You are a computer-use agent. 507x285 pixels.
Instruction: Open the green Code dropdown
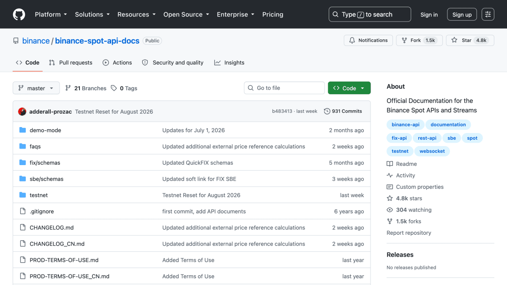349,88
